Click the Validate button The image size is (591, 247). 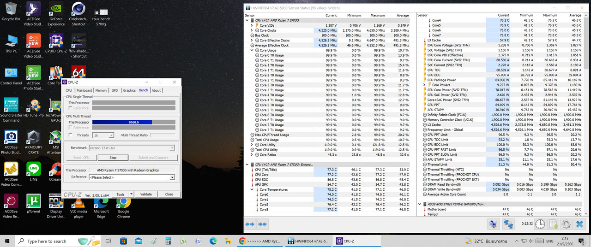coord(146,194)
